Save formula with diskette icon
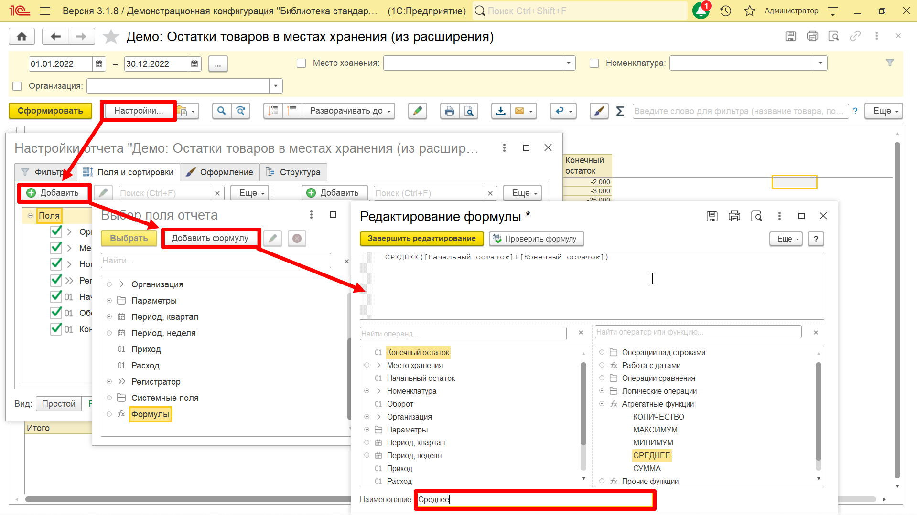 (712, 216)
